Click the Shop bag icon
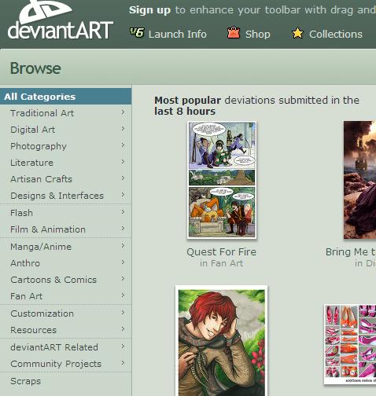Screen dimensions: 376x396 click(x=234, y=33)
